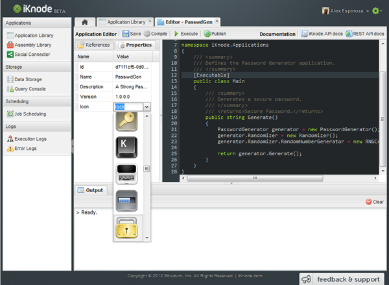
Task: Click code line public string Generate()
Action: [x=241, y=118]
